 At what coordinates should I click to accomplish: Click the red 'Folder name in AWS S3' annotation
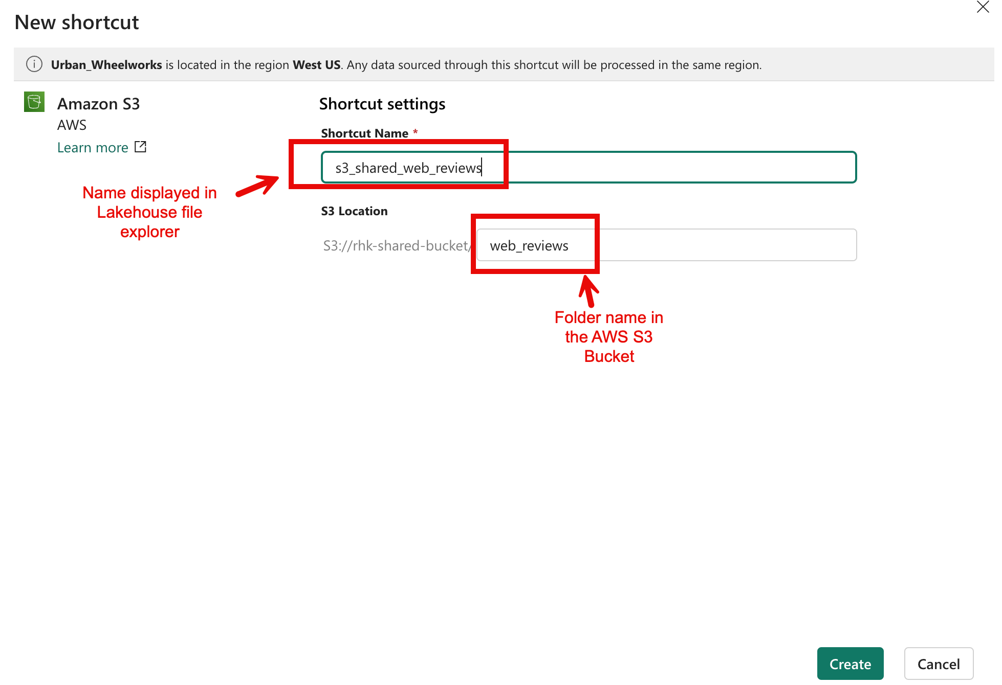coord(608,337)
